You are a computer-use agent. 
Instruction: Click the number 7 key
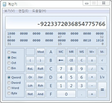click(61, 69)
